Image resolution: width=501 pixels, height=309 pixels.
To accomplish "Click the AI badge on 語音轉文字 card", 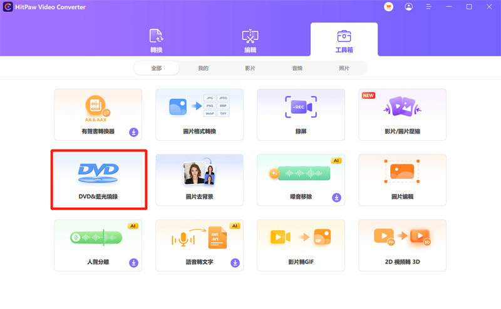I will click(235, 226).
